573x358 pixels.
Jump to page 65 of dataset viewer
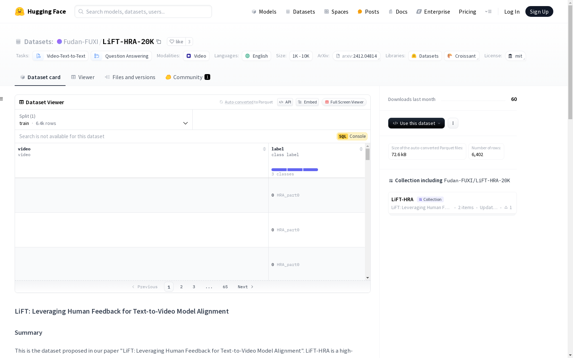tap(225, 287)
